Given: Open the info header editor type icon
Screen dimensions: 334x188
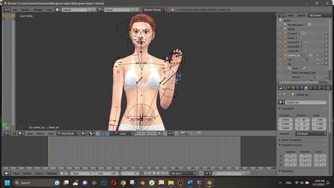Looking at the screenshot, I should coord(7,10).
